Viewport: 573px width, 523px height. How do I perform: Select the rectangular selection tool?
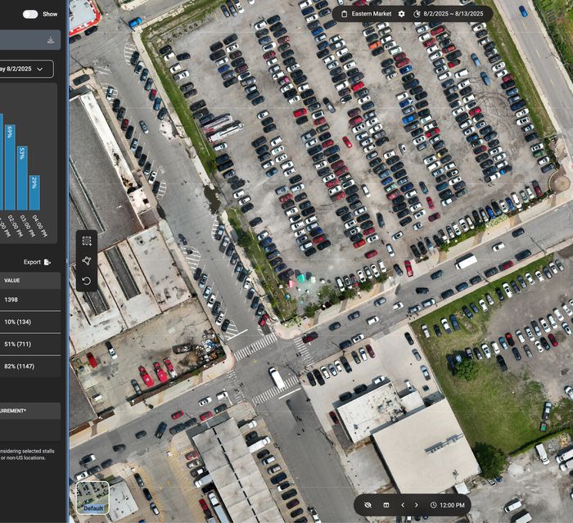(87, 241)
